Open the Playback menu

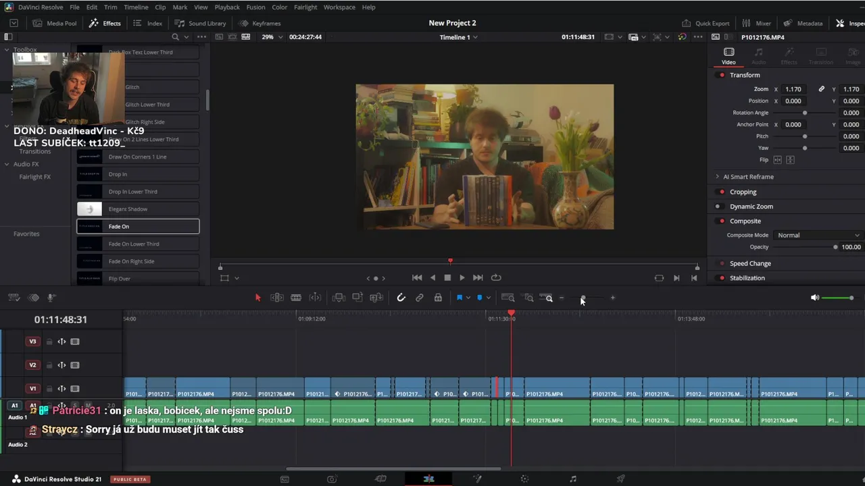[227, 7]
